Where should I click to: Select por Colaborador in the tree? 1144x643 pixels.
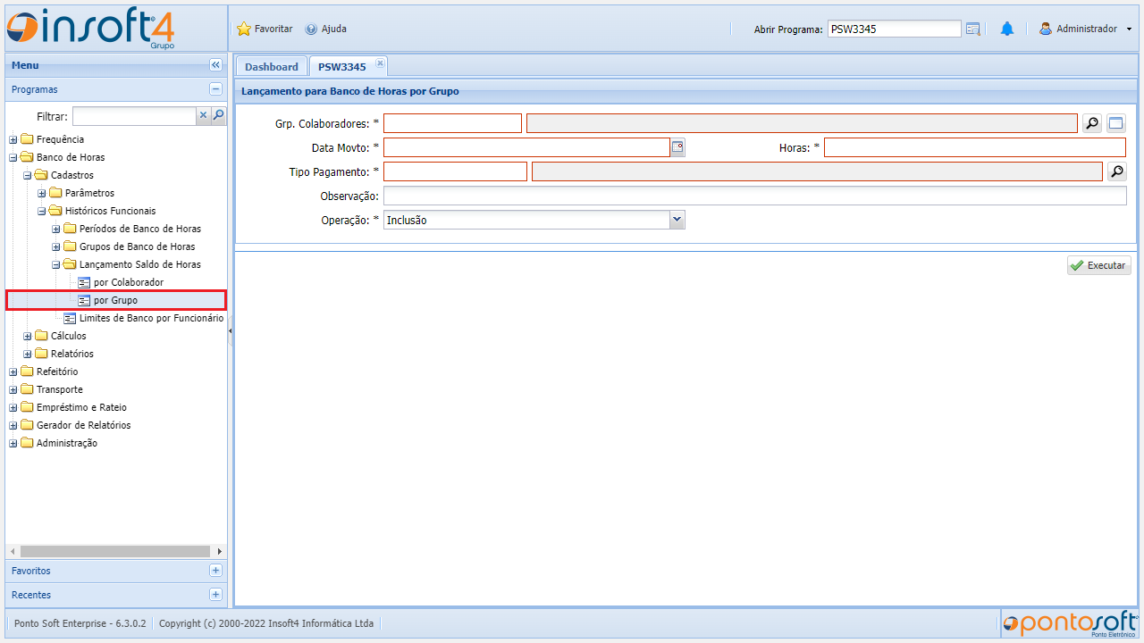pos(128,282)
